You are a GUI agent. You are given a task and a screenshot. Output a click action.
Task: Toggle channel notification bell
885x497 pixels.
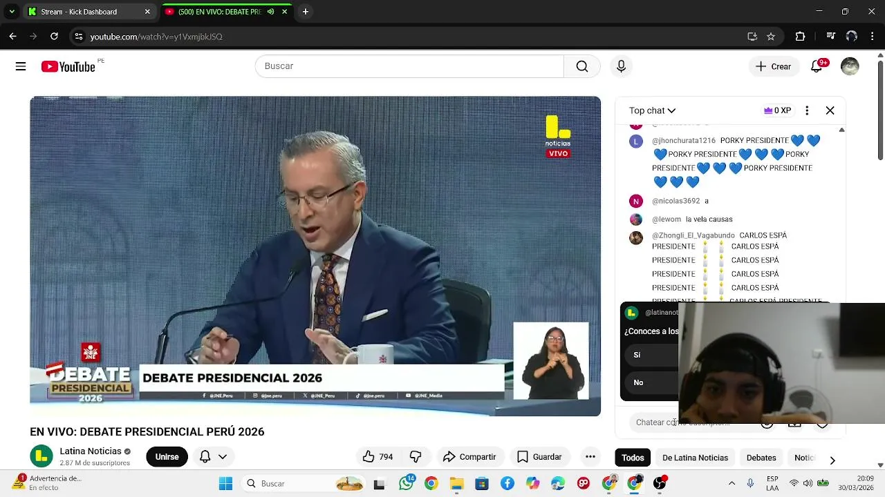(205, 457)
